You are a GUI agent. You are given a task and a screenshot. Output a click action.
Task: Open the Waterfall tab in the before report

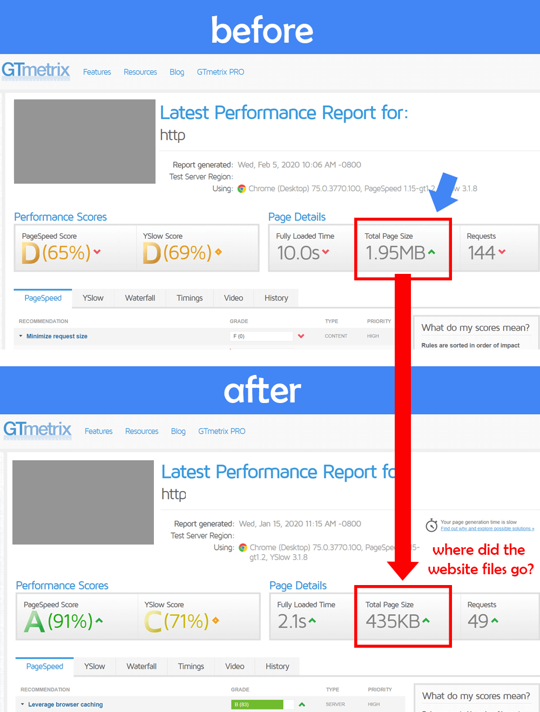tap(140, 298)
